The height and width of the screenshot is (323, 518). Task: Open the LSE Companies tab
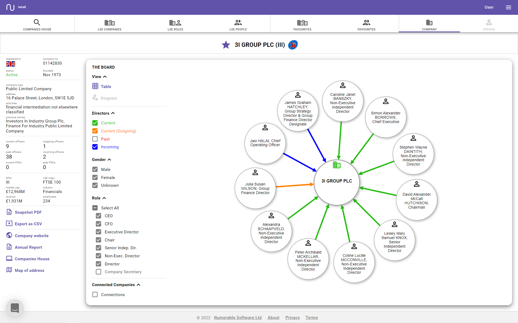tap(110, 25)
